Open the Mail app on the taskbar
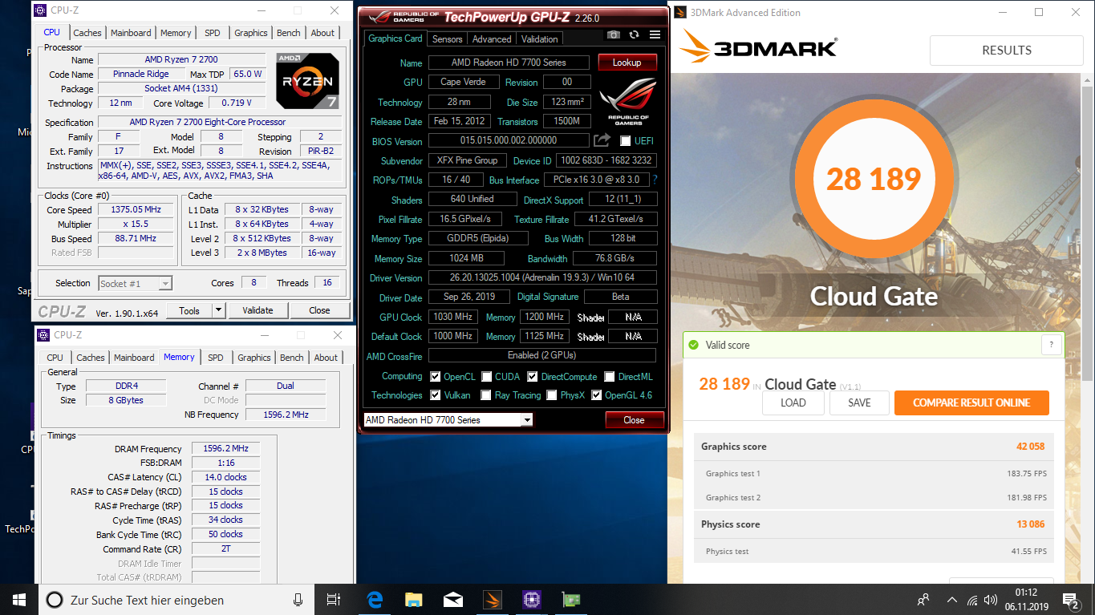Screen dimensions: 1095x615 click(453, 600)
